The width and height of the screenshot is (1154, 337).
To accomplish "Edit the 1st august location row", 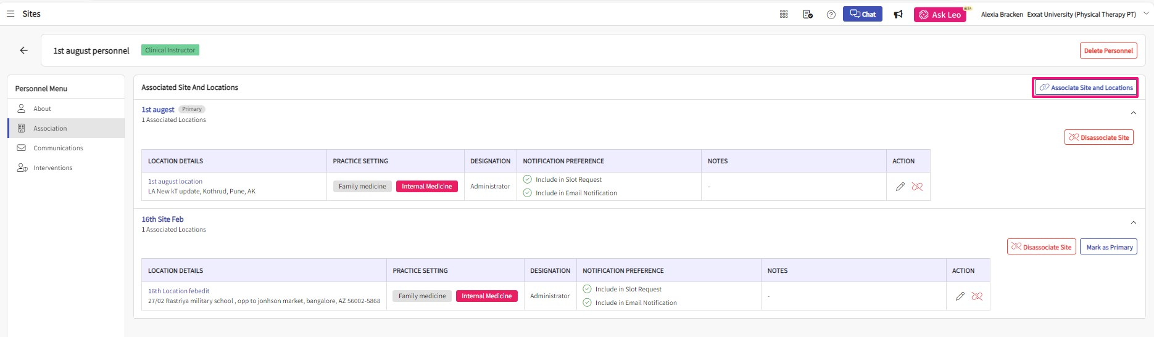I will [900, 187].
